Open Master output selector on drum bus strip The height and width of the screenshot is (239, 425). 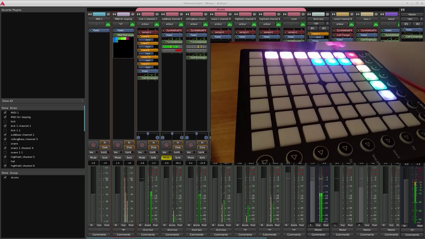click(318, 230)
